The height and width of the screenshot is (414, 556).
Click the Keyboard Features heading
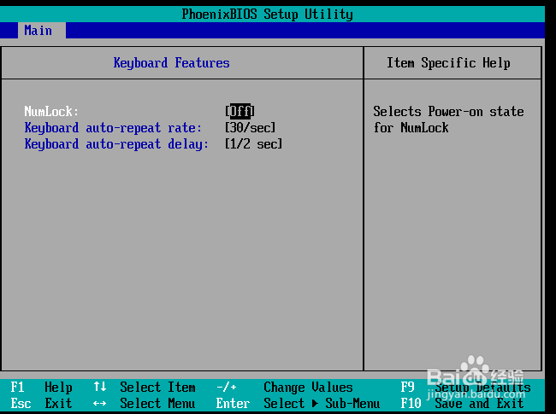[171, 63]
